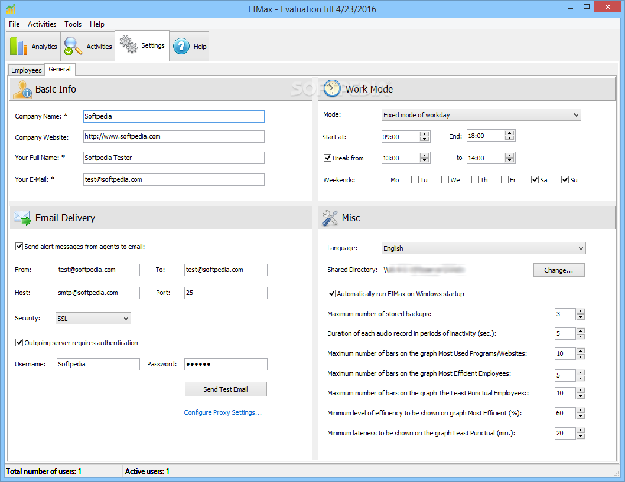Viewport: 625px width, 482px height.
Task: Click the Company Website field
Action: tap(174, 136)
